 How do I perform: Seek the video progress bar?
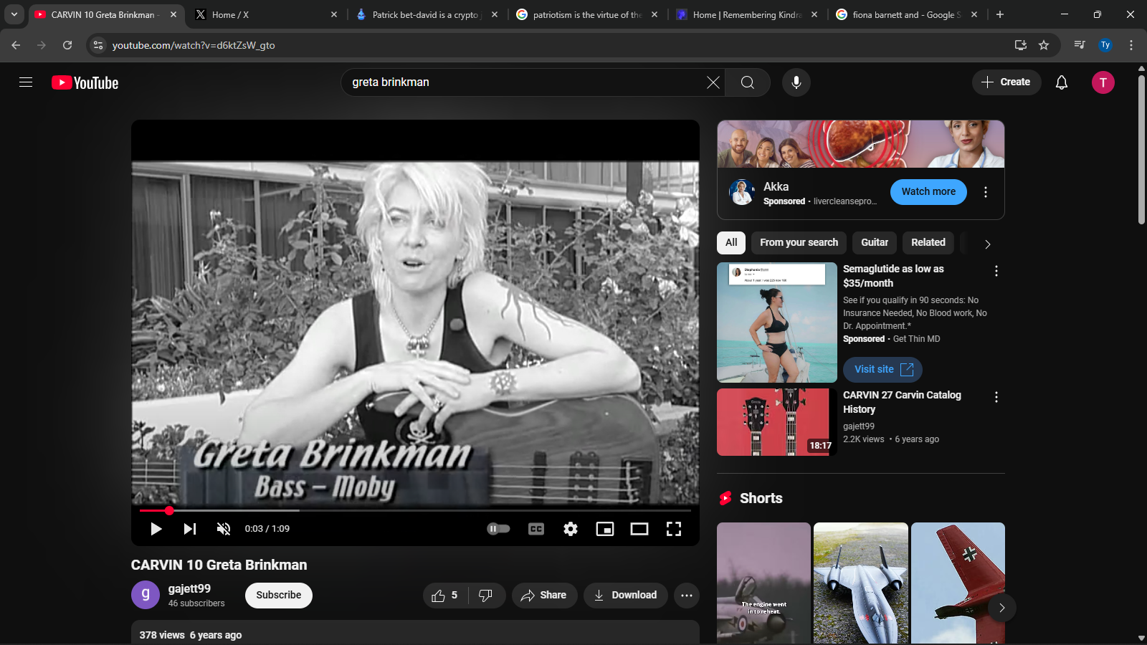tap(415, 511)
